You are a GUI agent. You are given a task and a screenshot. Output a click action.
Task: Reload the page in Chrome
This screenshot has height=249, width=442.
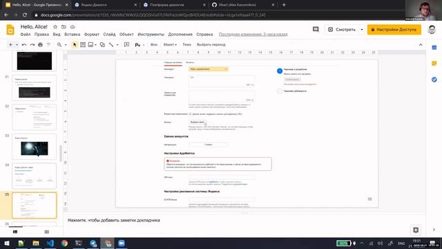(25, 15)
